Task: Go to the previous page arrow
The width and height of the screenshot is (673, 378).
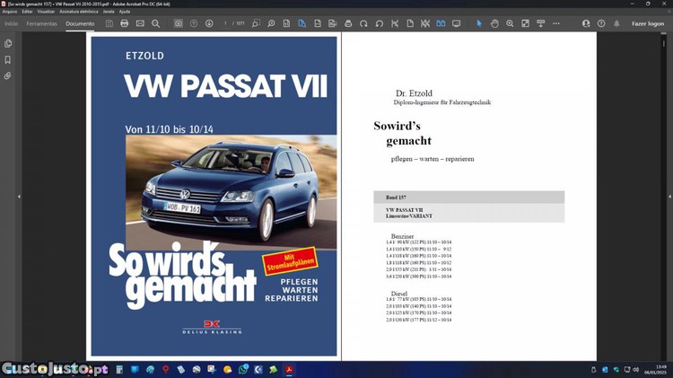Action: 194,23
